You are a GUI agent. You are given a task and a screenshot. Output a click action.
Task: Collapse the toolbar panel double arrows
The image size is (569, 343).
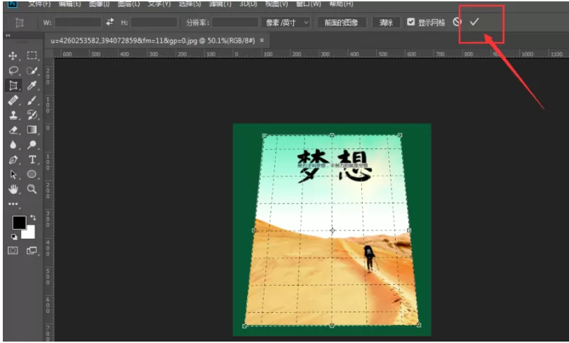(8, 36)
